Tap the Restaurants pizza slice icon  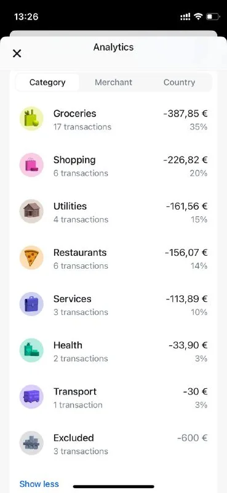click(31, 258)
